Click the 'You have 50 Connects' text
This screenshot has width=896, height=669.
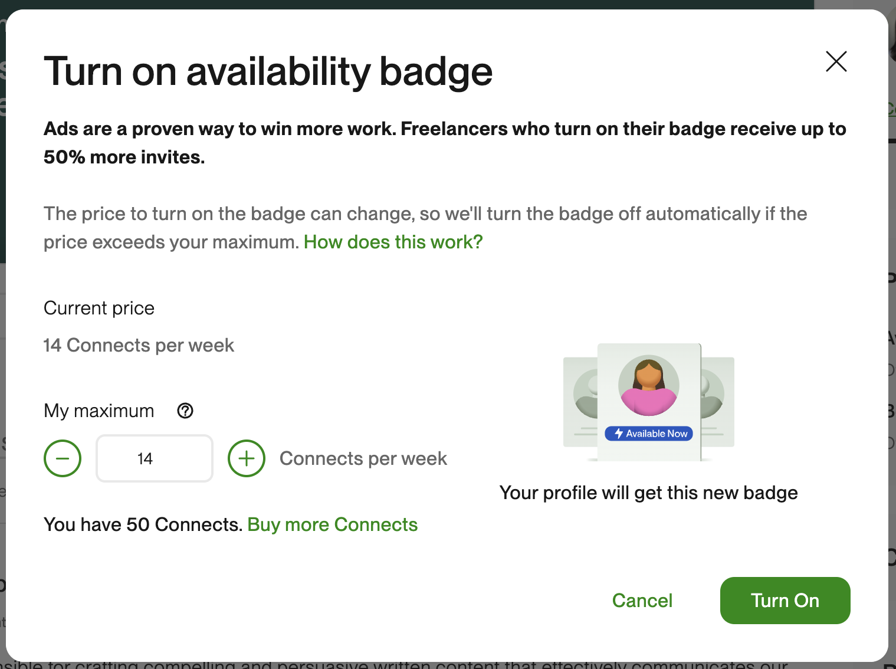(x=143, y=524)
